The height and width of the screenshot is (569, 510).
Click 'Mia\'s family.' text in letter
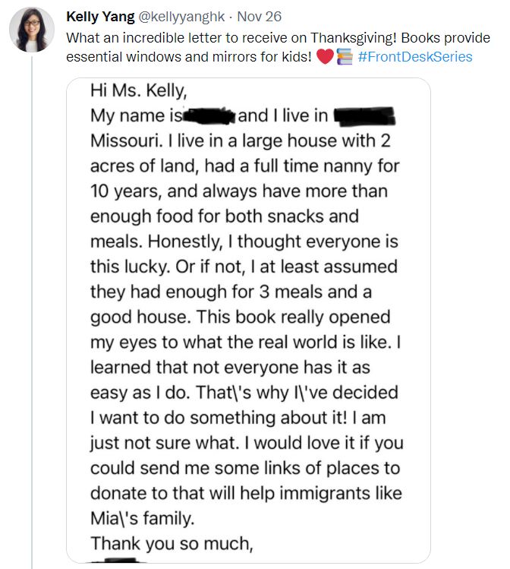point(142,519)
